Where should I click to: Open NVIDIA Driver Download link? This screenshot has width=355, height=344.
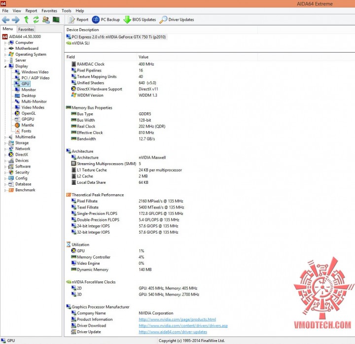click(x=183, y=325)
